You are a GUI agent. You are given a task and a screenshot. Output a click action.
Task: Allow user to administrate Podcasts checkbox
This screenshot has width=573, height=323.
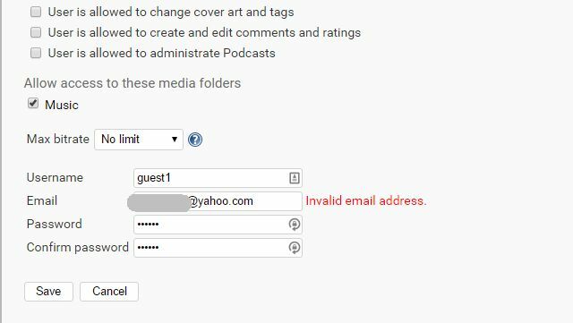36,53
